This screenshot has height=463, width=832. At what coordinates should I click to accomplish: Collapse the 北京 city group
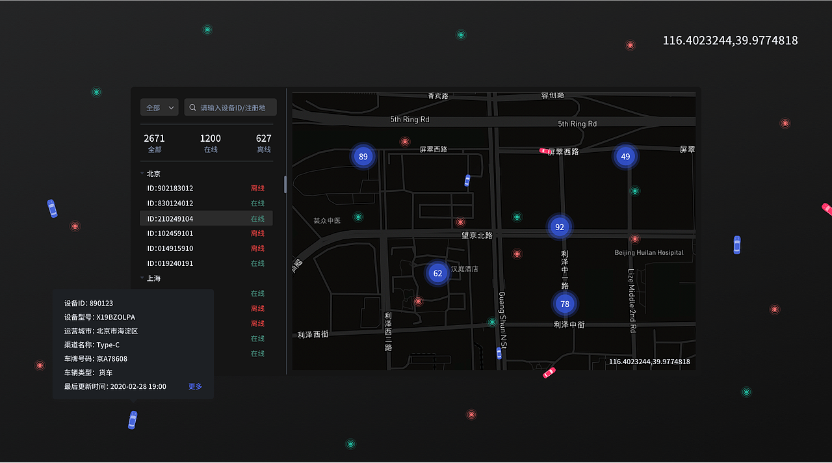point(142,174)
